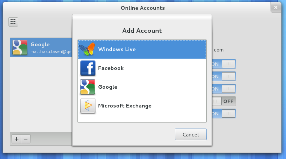Cancel the Add Account dialog
Viewport: 286px width, 159px height.
click(191, 135)
